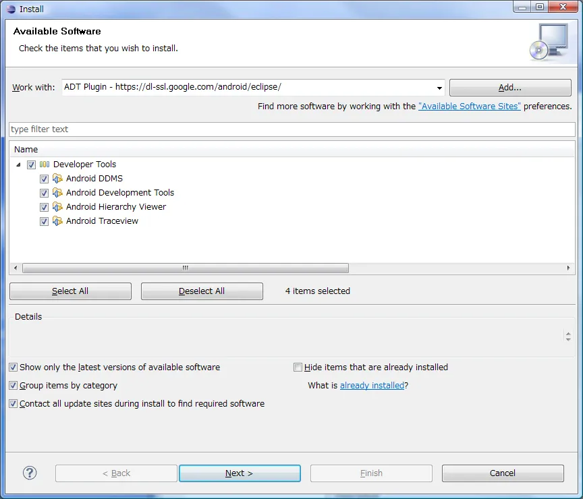Click the Details area scroll stepper
583x499 pixels.
click(567, 336)
